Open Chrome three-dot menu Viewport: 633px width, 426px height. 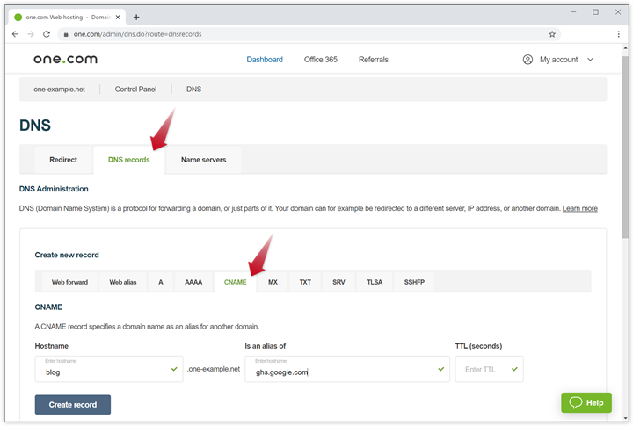click(x=619, y=34)
